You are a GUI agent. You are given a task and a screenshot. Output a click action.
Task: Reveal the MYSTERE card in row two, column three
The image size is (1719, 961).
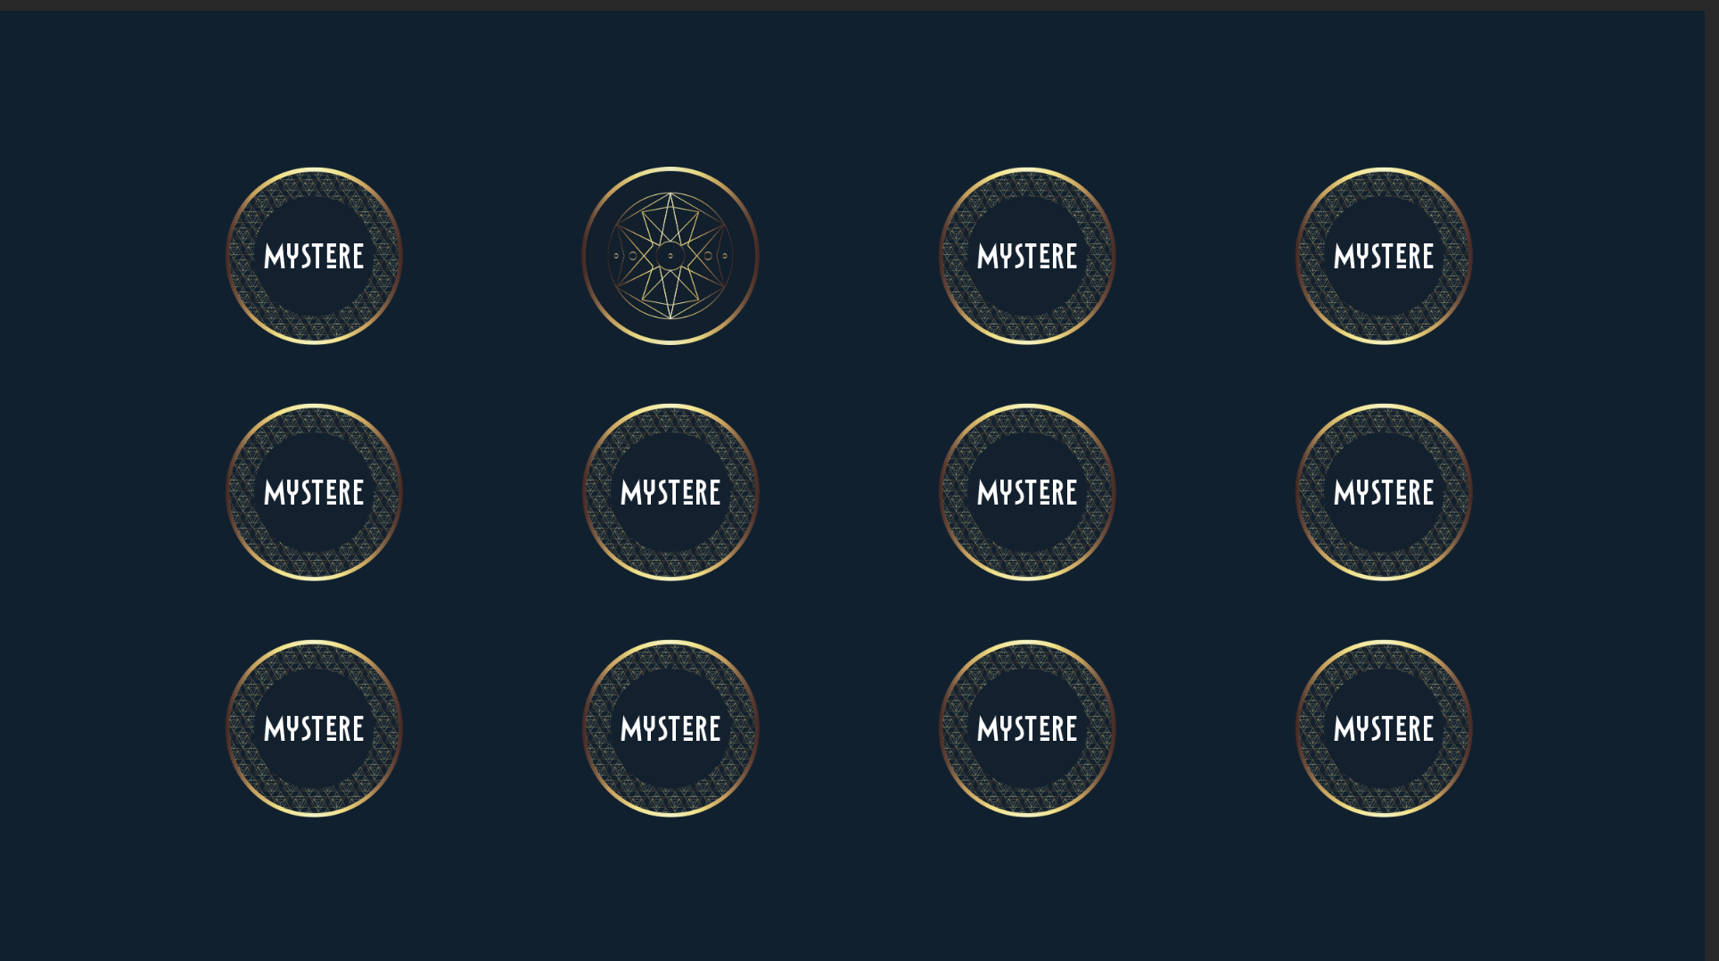click(x=1027, y=492)
